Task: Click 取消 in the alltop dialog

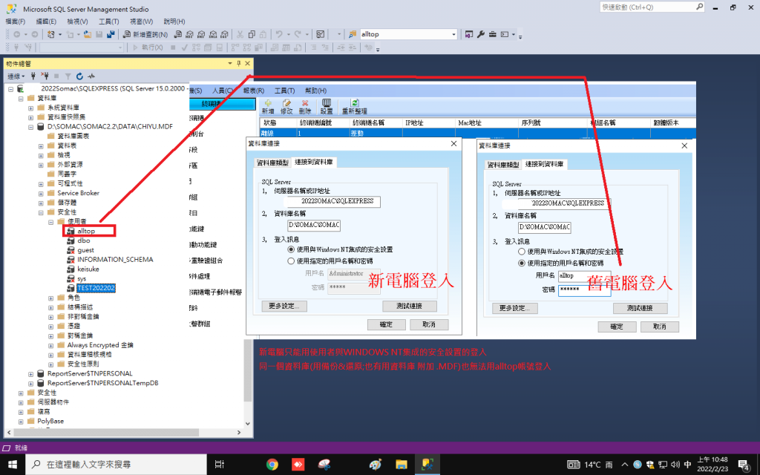Action: coord(660,327)
